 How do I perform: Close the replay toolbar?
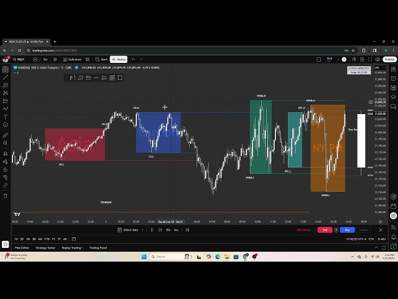pyautogui.click(x=381, y=230)
